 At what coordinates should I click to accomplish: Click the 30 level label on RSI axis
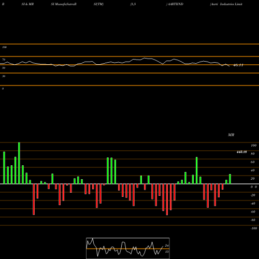(x=4, y=76)
